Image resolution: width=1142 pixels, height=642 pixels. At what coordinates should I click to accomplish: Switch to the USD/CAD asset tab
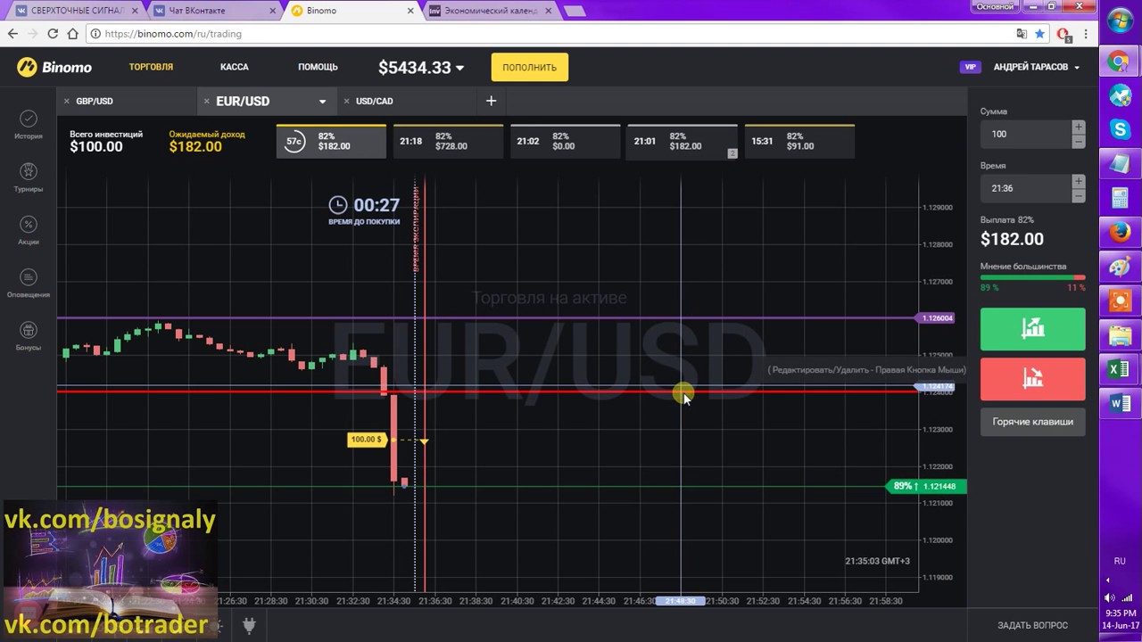tap(374, 102)
